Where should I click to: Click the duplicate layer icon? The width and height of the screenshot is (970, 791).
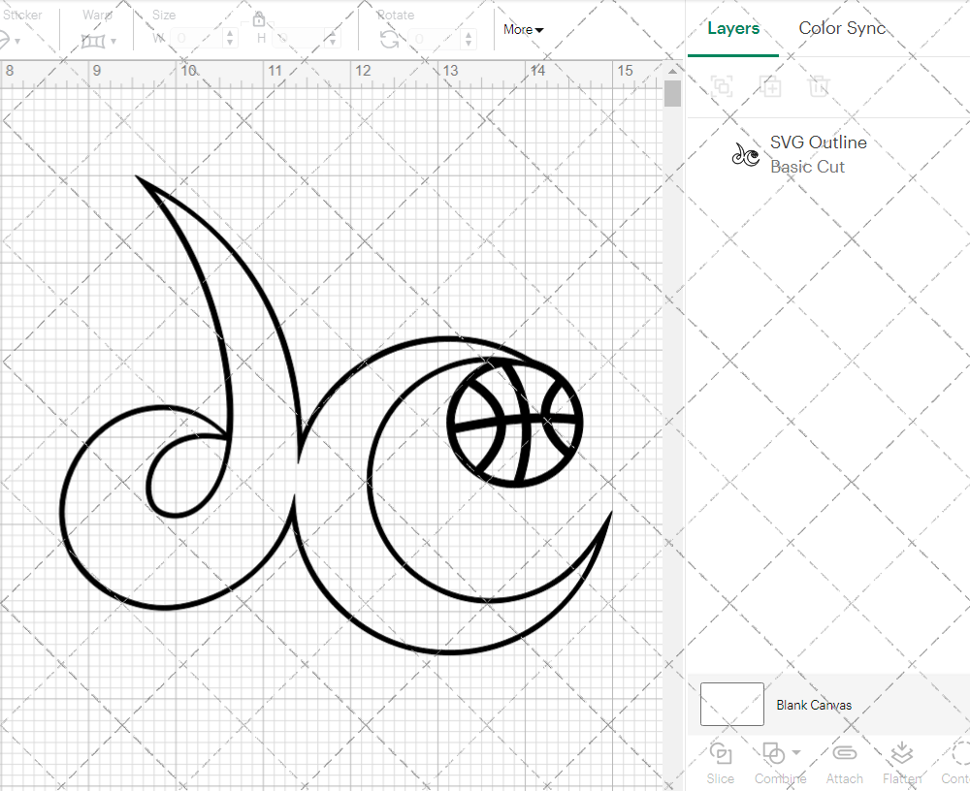[x=721, y=86]
